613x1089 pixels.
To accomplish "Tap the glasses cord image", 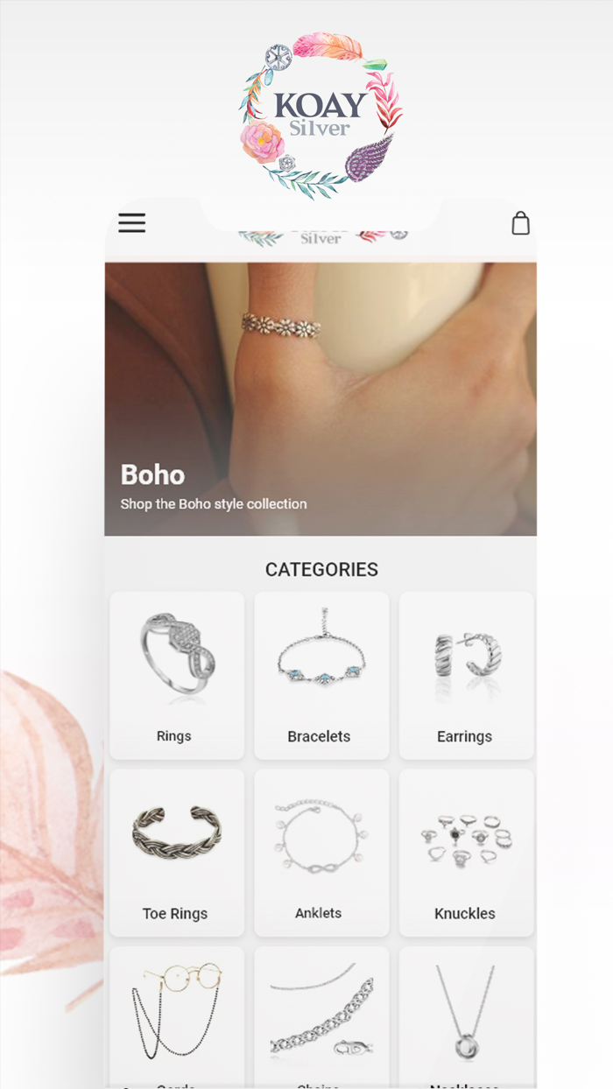I will point(177,1011).
